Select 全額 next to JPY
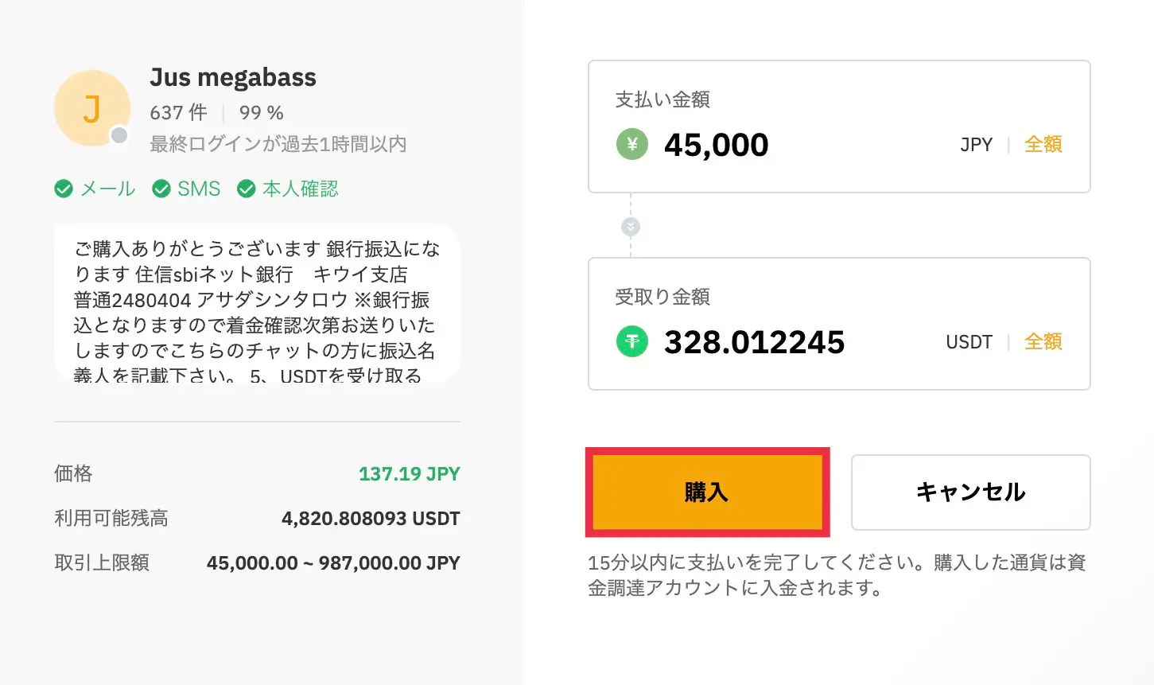1154x685 pixels. (x=1043, y=144)
